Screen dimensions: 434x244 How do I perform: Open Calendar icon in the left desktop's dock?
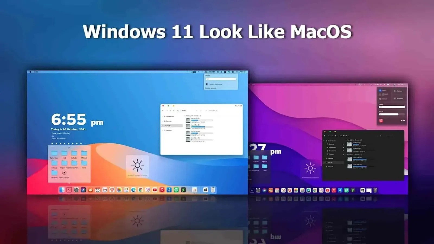click(98, 190)
